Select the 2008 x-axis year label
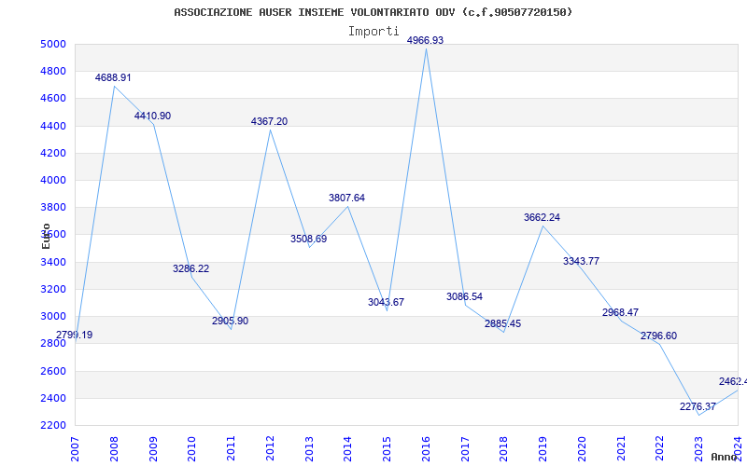 click(114, 449)
